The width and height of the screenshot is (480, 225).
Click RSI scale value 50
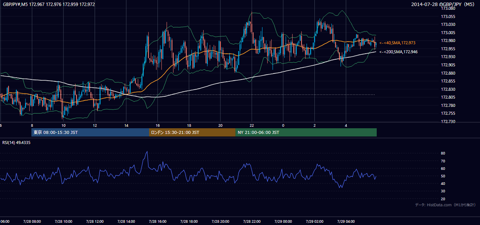[x=443, y=176]
